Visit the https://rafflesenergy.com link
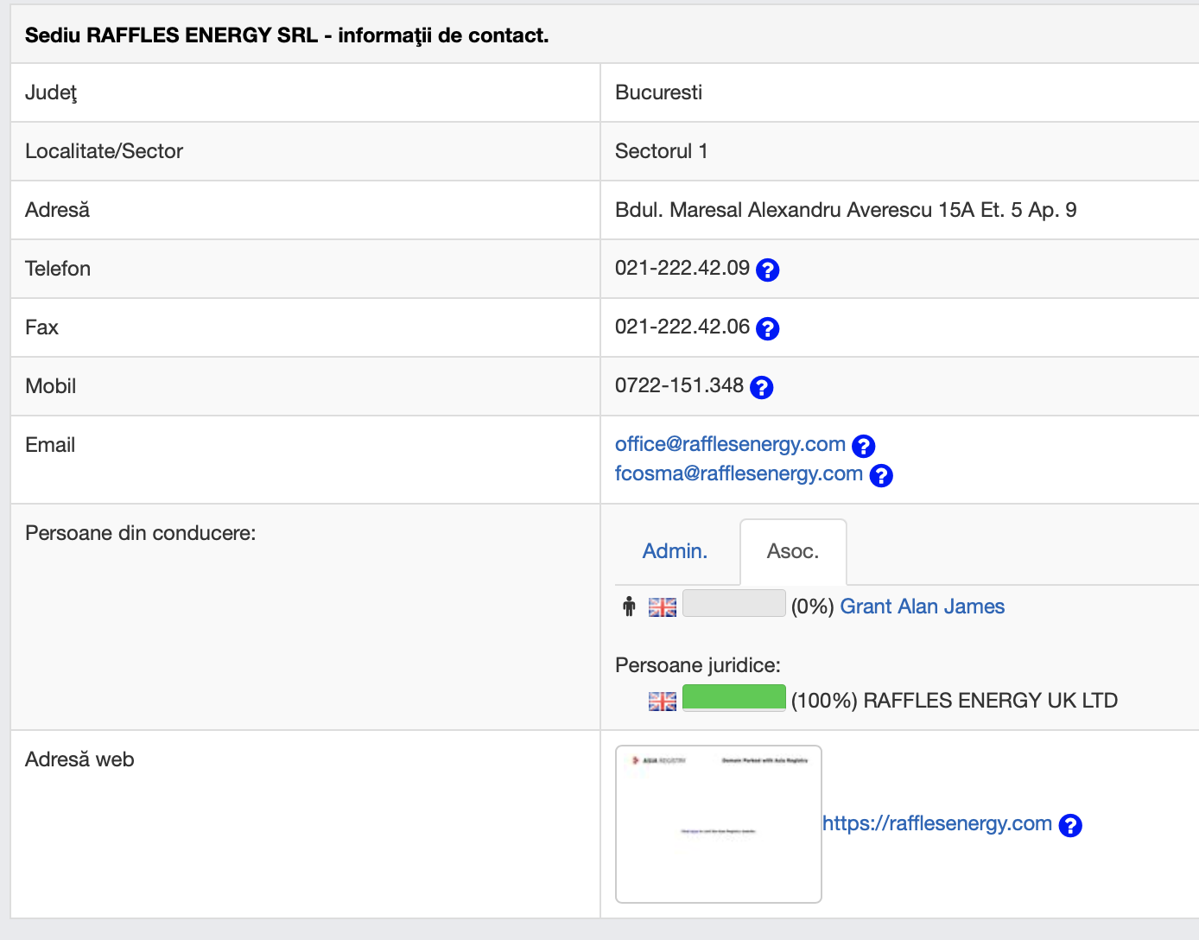The height and width of the screenshot is (940, 1199). coord(936,823)
